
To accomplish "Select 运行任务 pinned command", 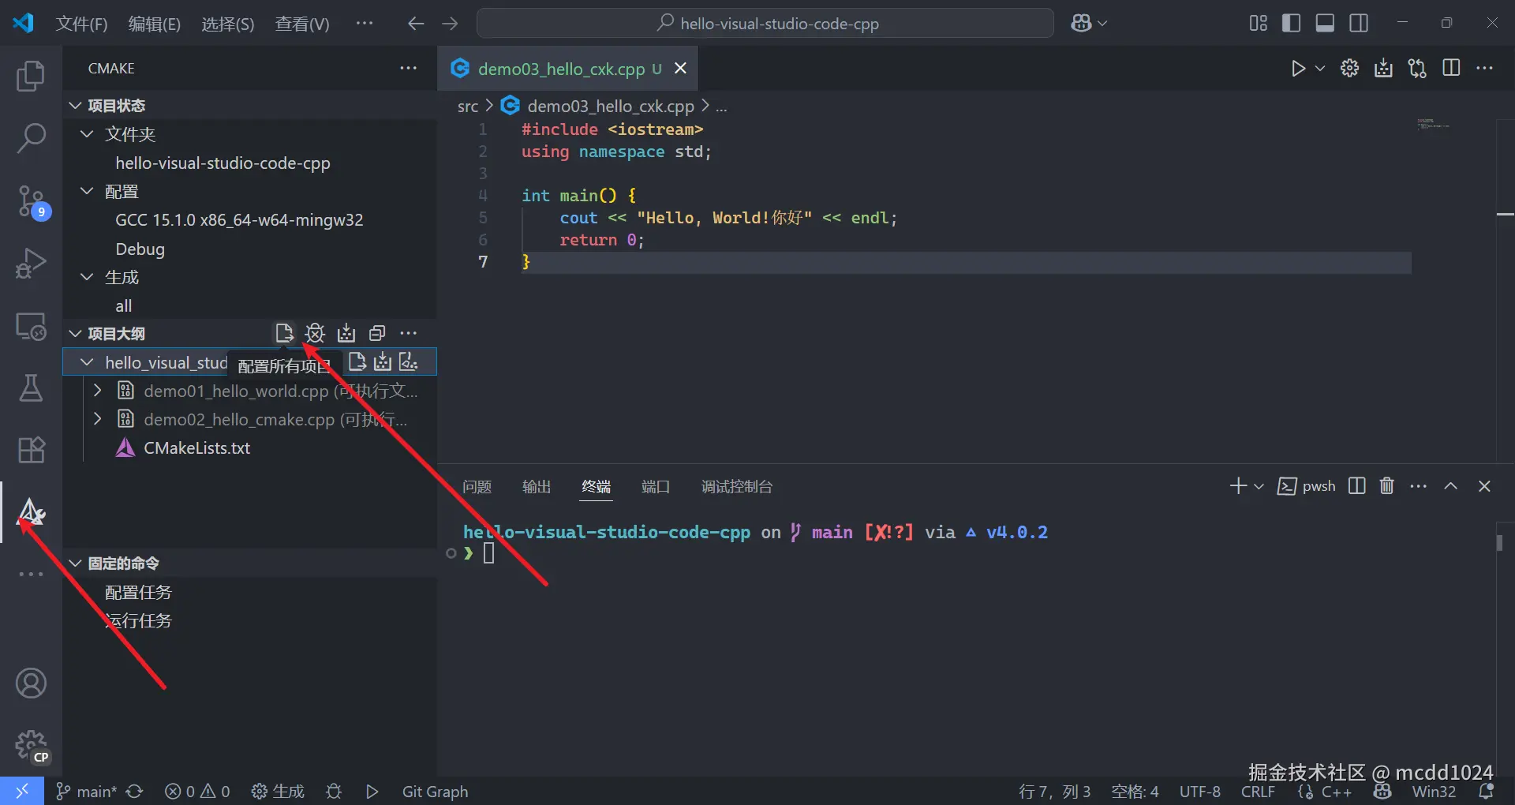I will tap(138, 620).
